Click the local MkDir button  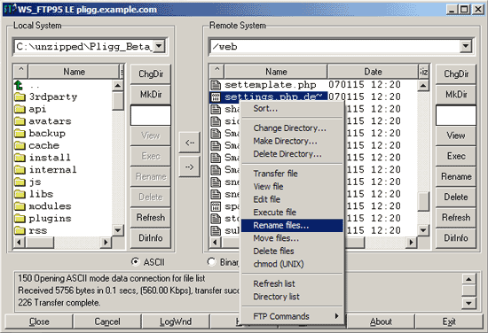(151, 94)
